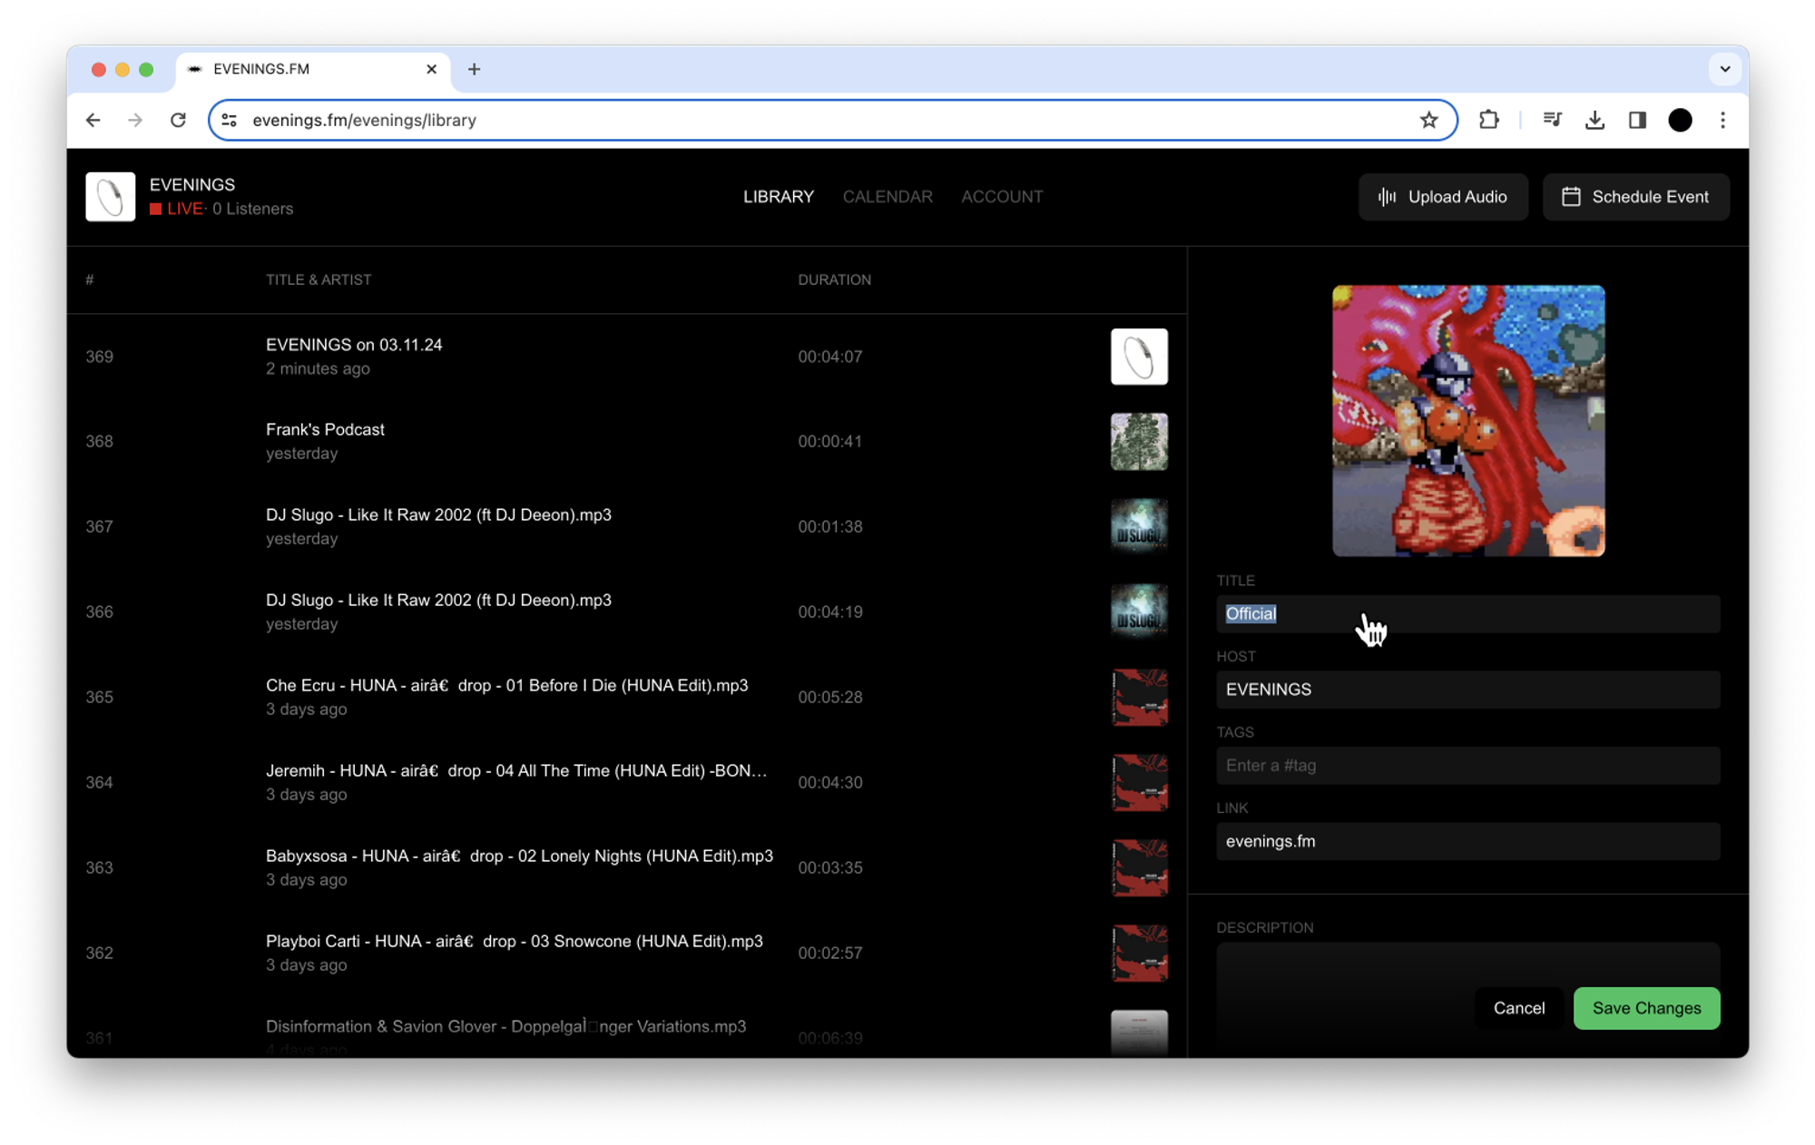Toggle the browser side panel icon
Screen dimensions: 1815x1145
coord(1637,120)
